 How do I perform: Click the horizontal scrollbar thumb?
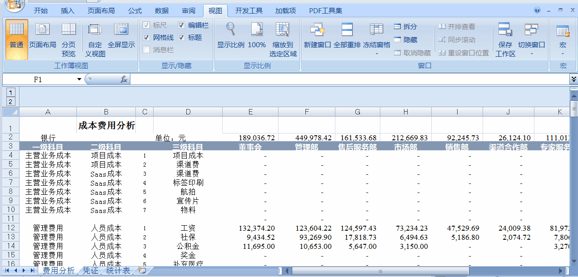click(x=379, y=271)
